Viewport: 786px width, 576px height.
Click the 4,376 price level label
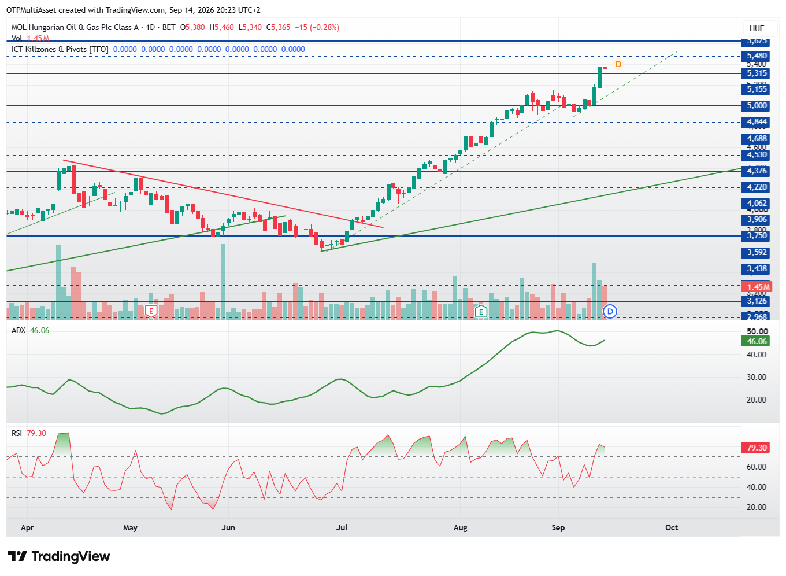[x=757, y=171]
